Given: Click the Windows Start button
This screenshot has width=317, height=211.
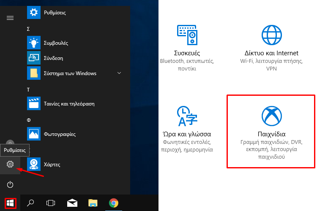Looking at the screenshot, I should 10,203.
